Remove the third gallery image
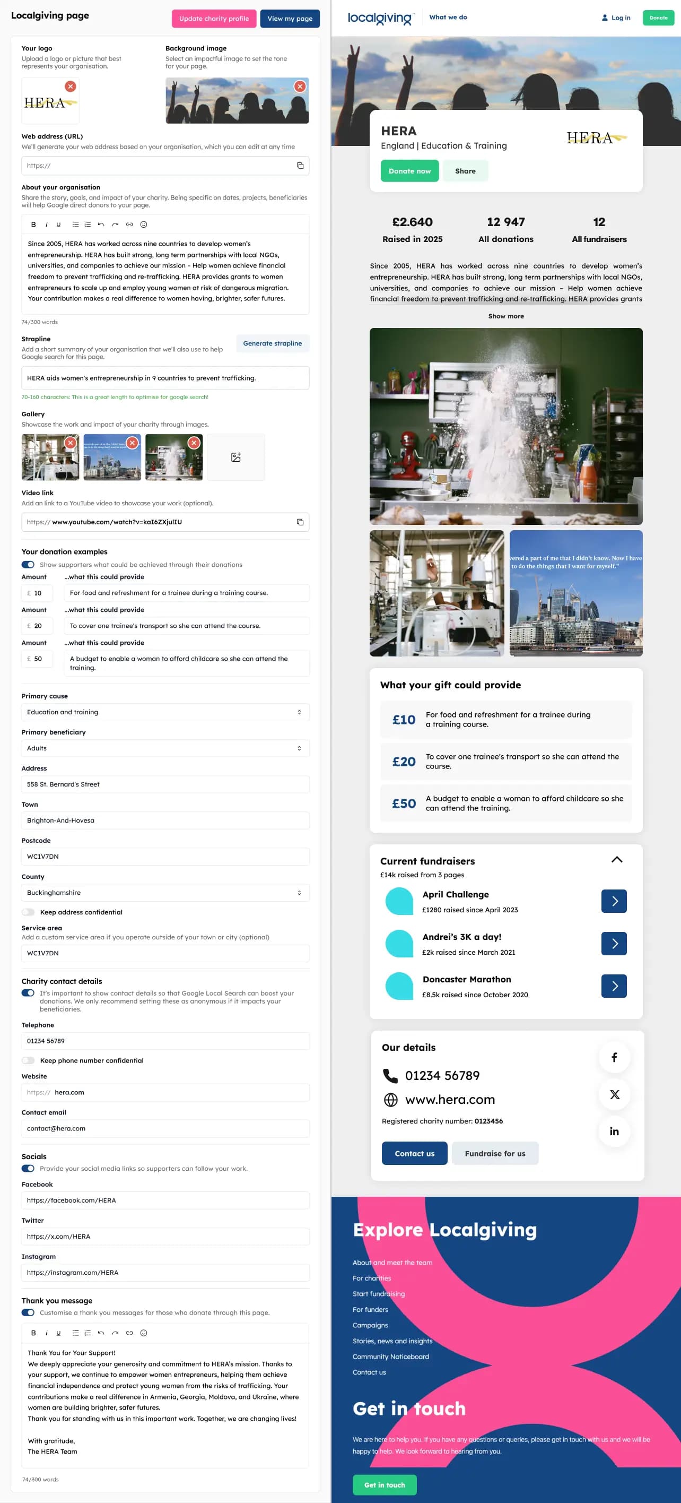The width and height of the screenshot is (681, 1503). pos(194,443)
